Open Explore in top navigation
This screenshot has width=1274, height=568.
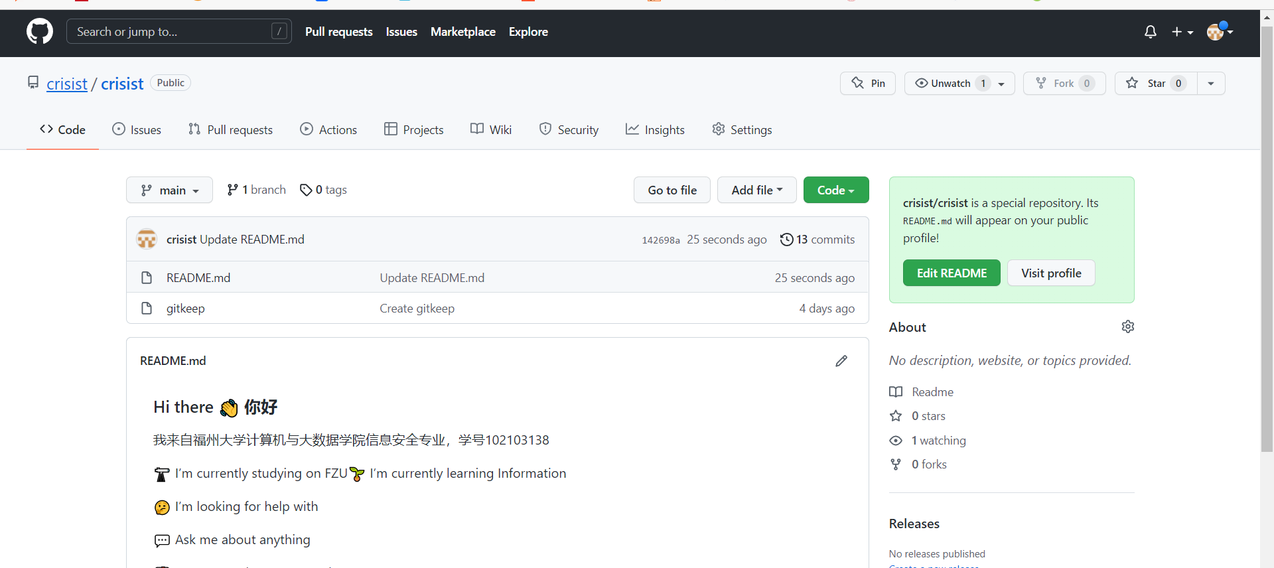(528, 31)
